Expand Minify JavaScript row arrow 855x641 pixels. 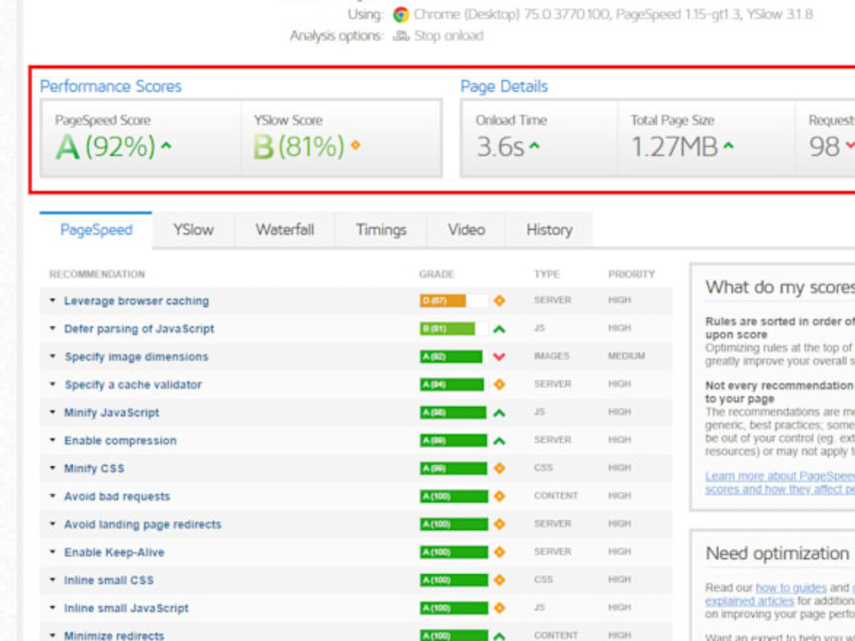(52, 412)
